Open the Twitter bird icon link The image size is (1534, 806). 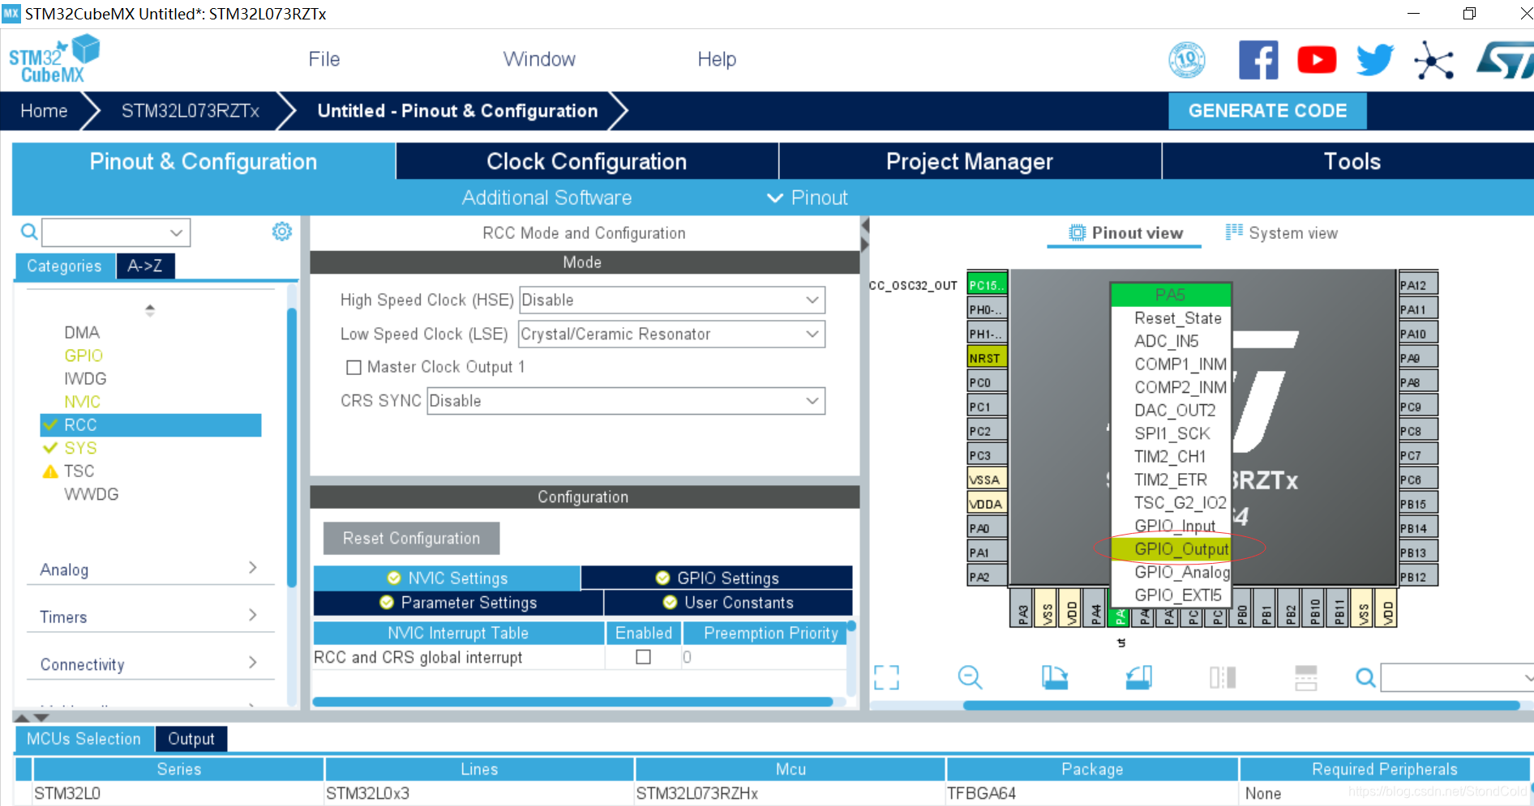click(1375, 60)
